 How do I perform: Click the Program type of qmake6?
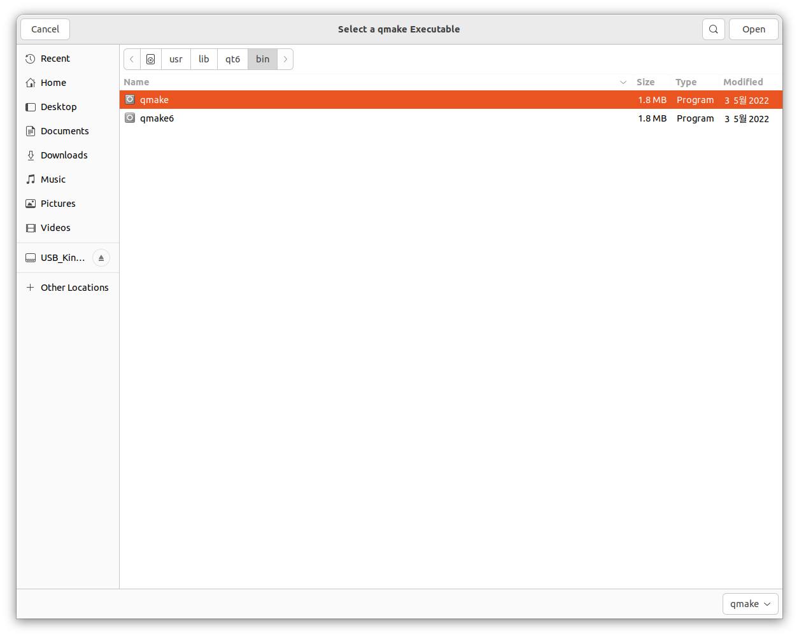[695, 118]
